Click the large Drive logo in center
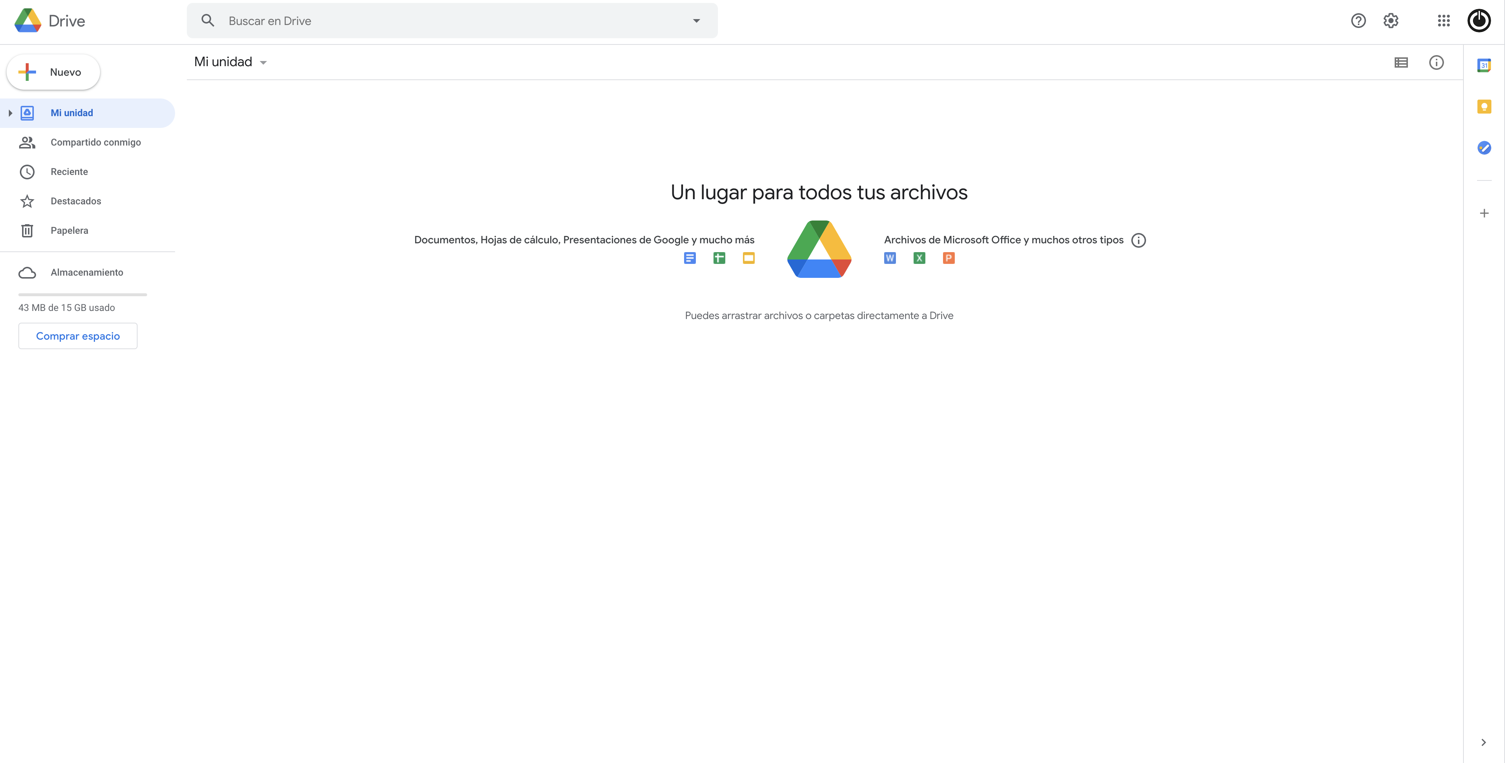The height and width of the screenshot is (763, 1505). coord(819,249)
